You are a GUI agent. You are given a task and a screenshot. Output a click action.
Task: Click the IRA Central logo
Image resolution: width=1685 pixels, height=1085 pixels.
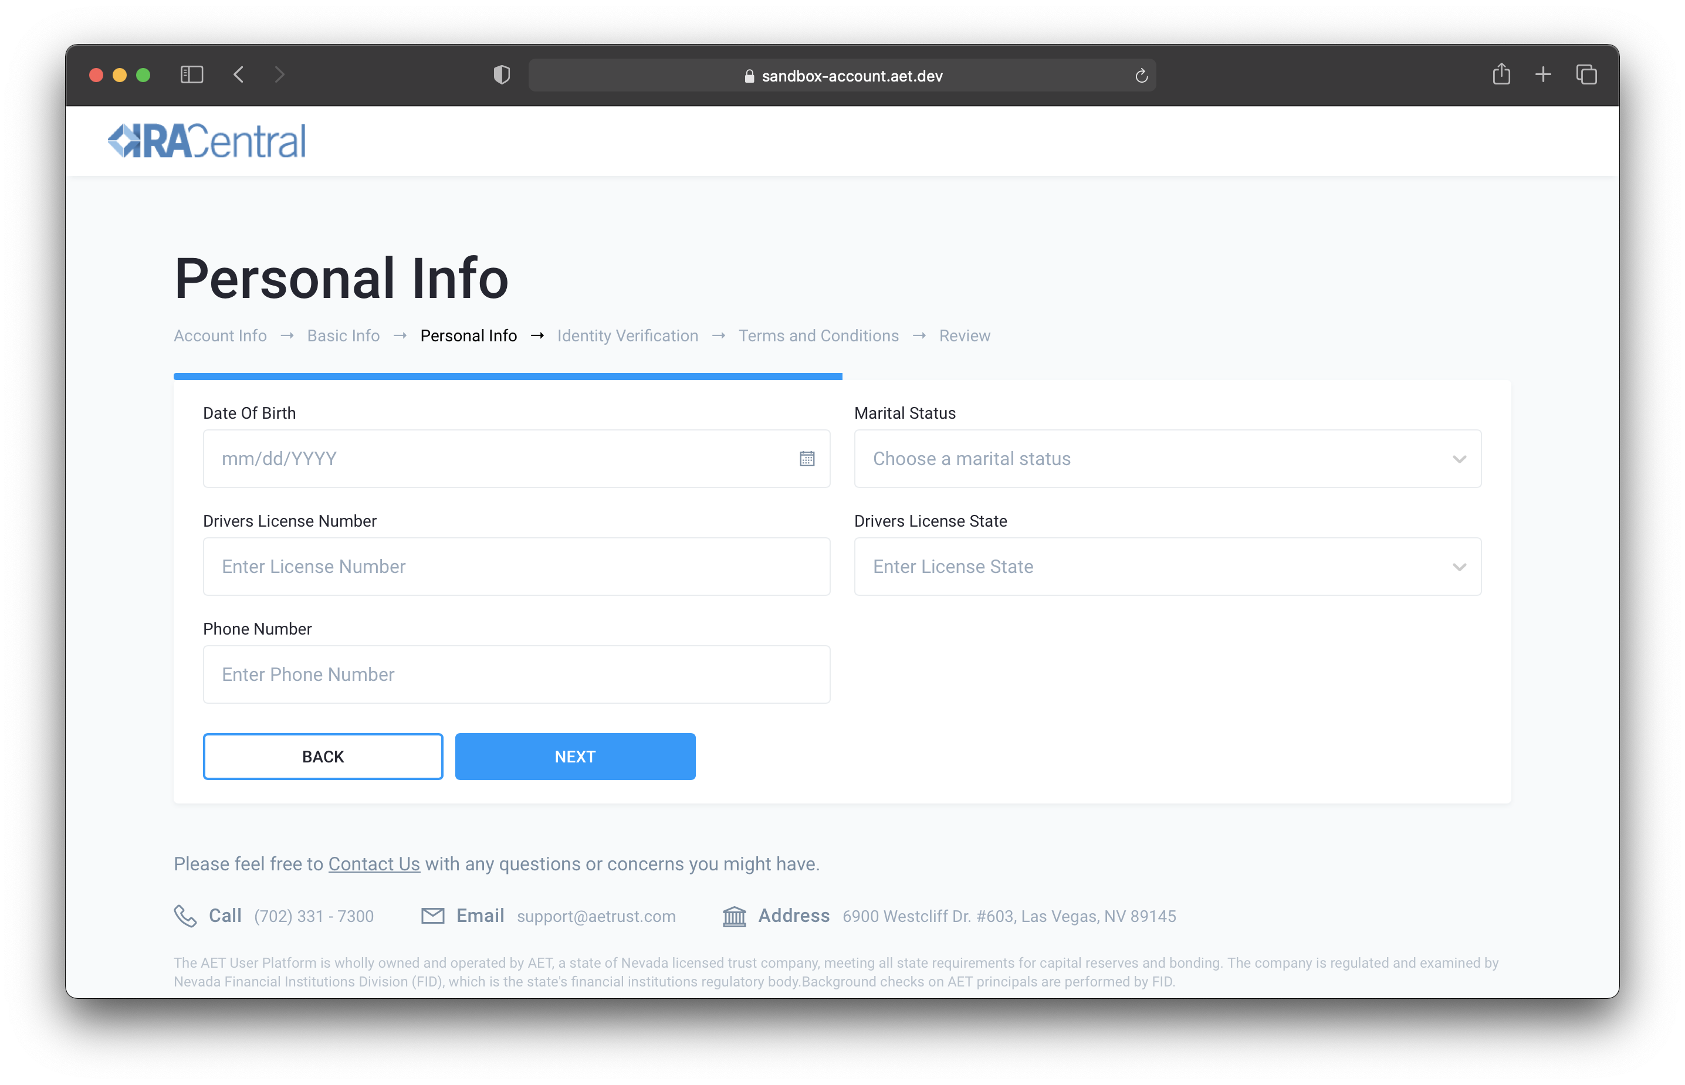[207, 141]
